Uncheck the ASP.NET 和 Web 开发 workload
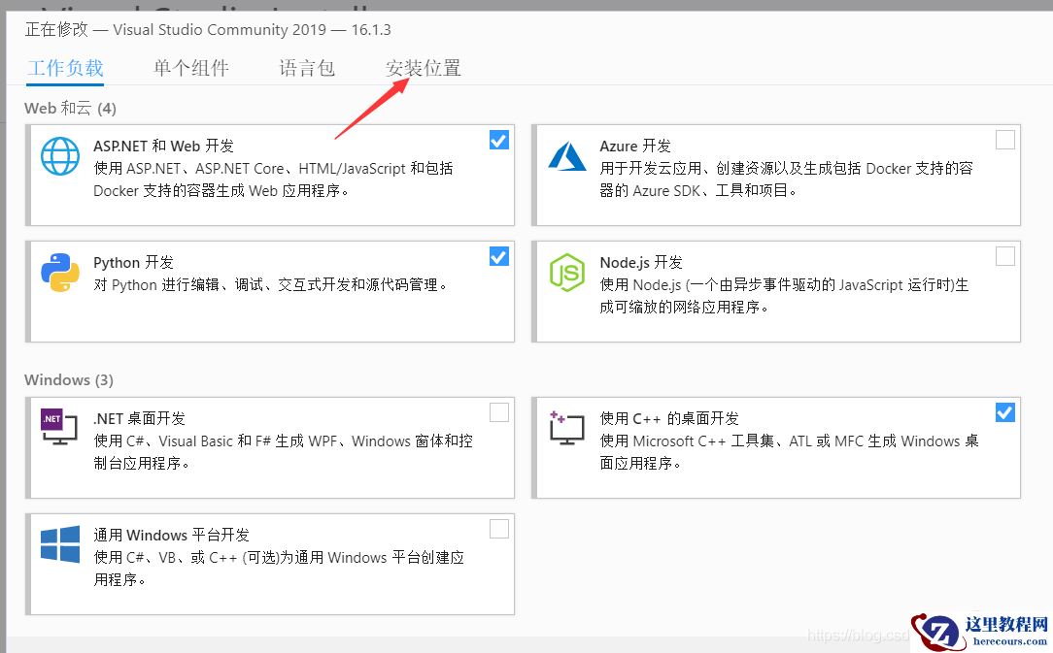Screen dimensions: 1053x653 (x=498, y=140)
